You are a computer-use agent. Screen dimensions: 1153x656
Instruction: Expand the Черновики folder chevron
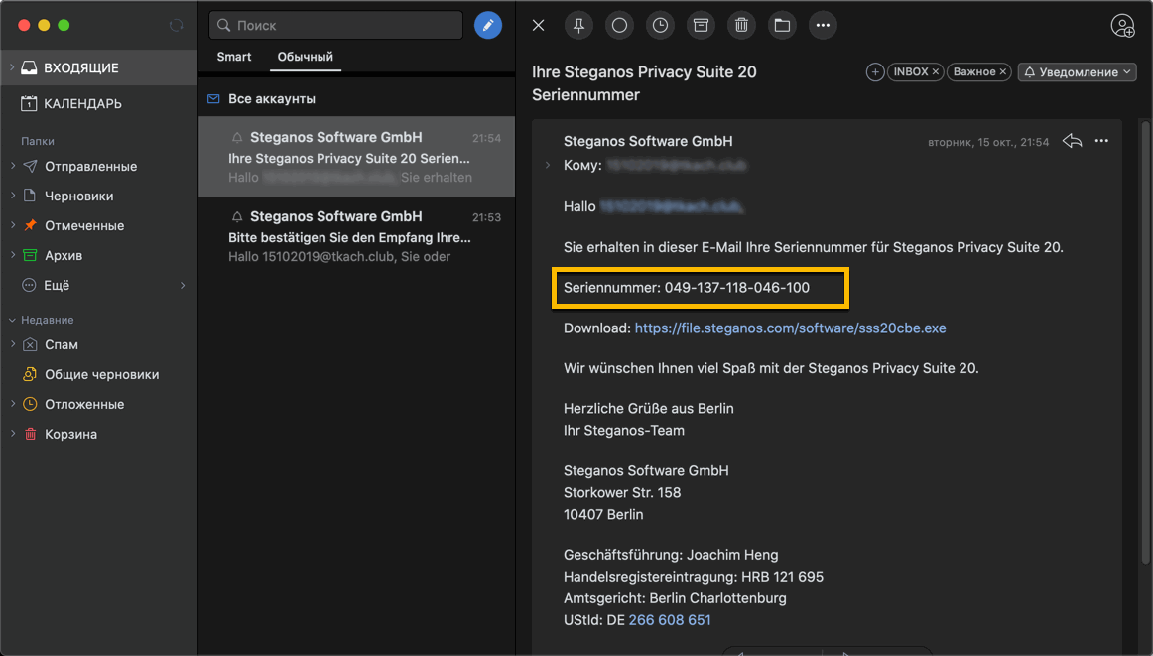coord(13,196)
